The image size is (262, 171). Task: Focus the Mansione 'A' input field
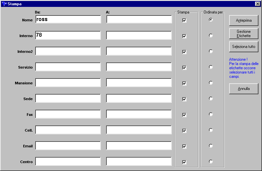pyautogui.click(x=139, y=82)
